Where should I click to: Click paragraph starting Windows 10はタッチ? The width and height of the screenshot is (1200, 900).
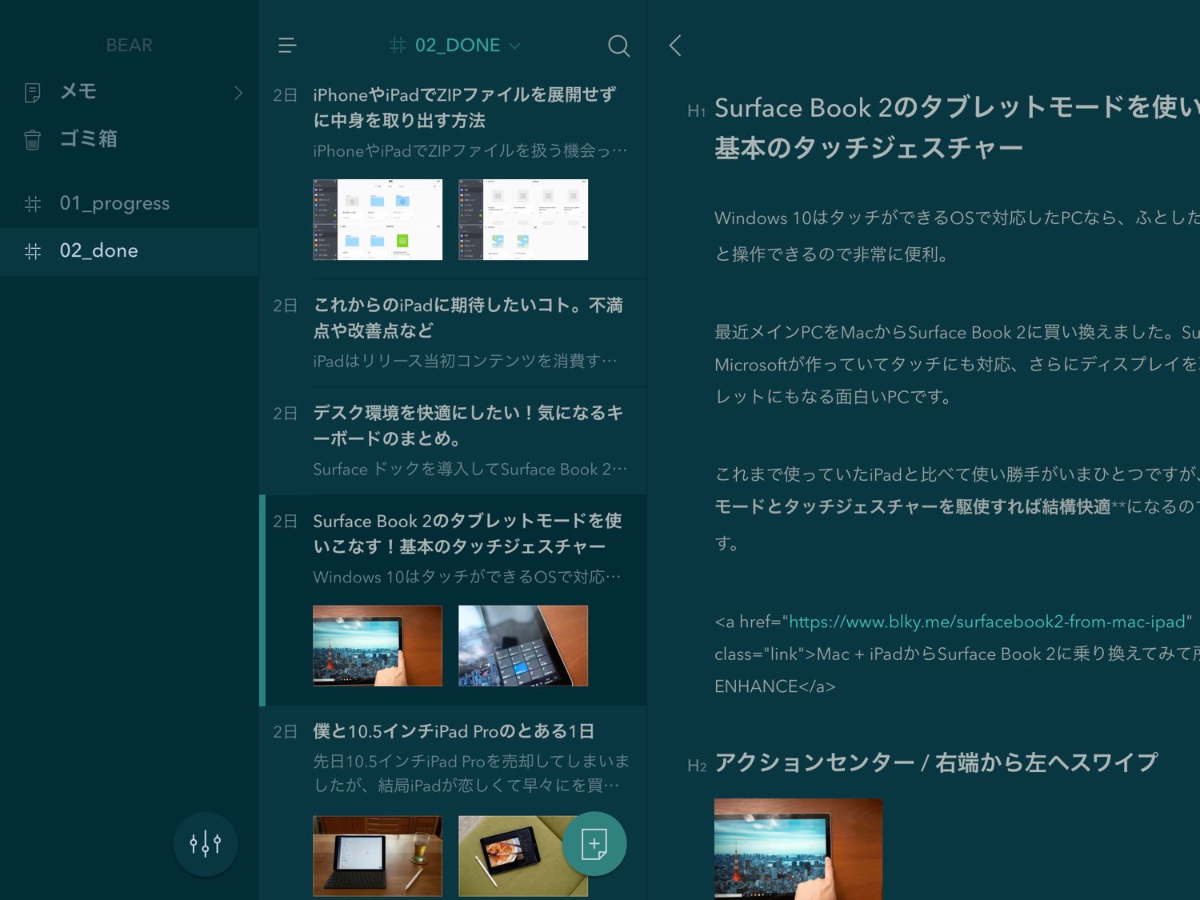pos(957,236)
